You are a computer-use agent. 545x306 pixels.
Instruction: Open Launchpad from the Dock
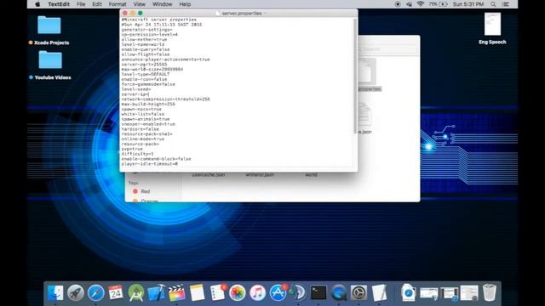coord(76,293)
